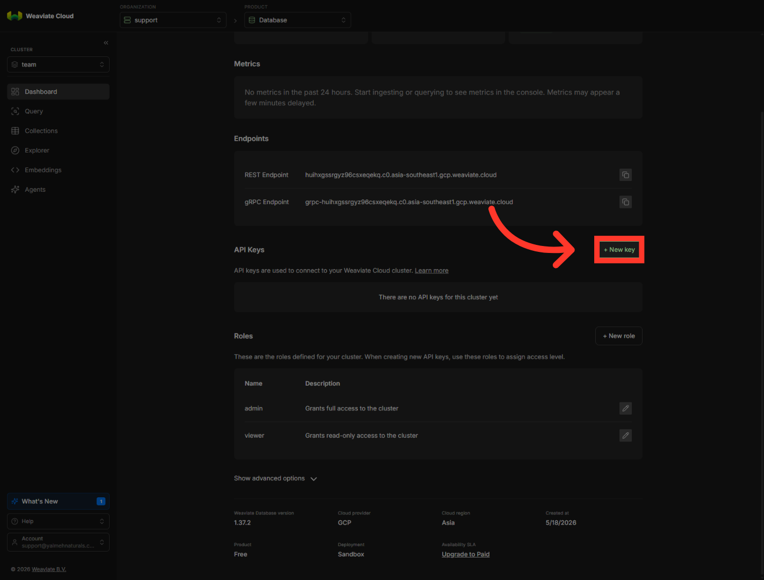Follow the Learn more link for API keys
The width and height of the screenshot is (764, 580).
[431, 271]
